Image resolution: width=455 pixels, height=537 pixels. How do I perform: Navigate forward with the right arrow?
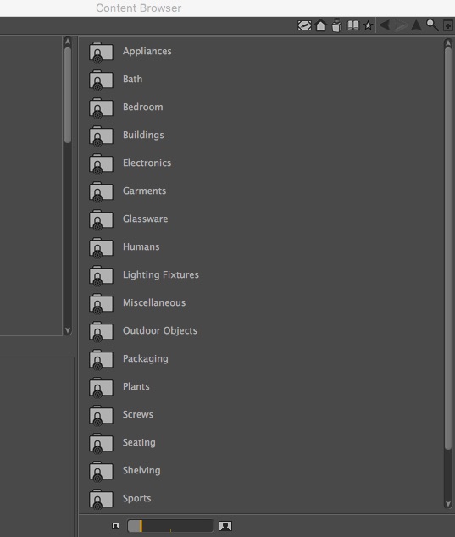pos(401,25)
